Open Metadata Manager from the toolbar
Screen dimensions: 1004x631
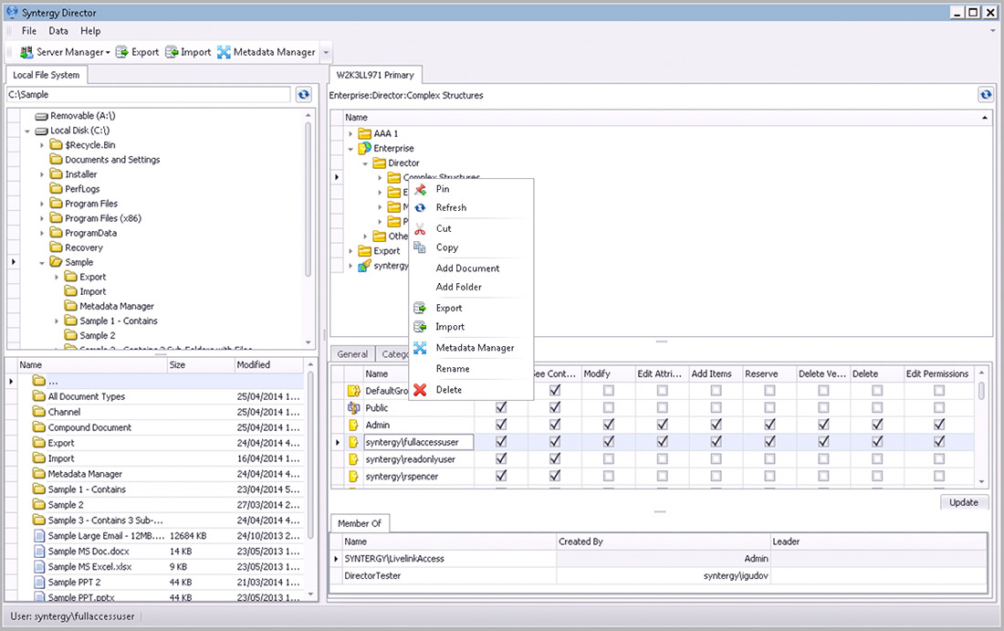coord(224,52)
